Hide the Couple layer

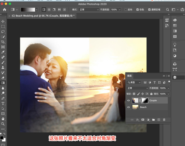pyautogui.click(x=129, y=101)
